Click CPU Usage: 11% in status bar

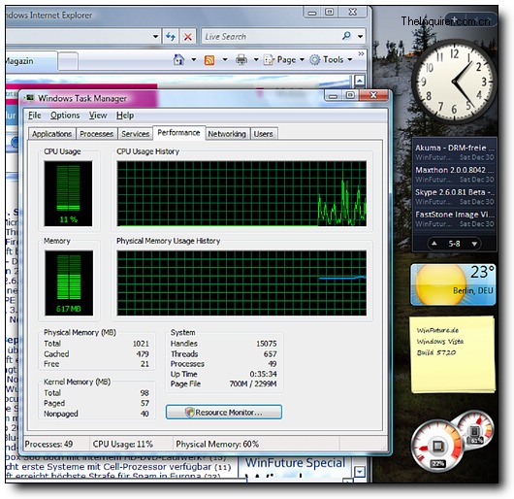click(122, 445)
